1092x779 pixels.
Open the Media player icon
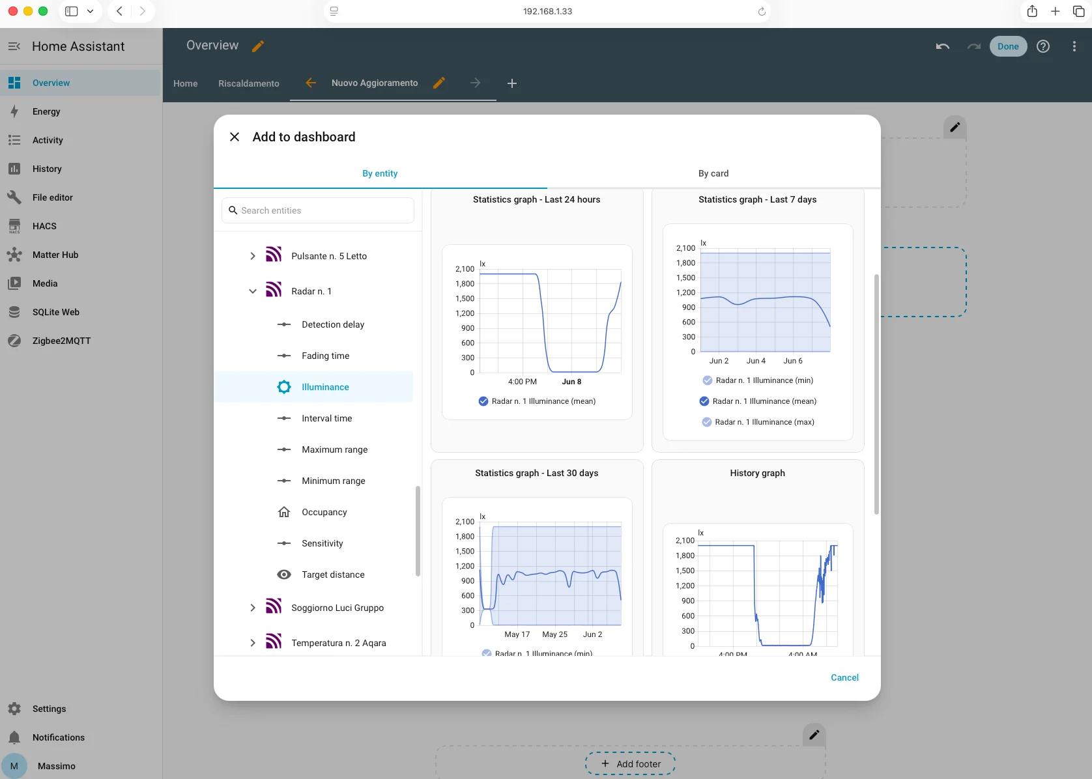(x=14, y=283)
